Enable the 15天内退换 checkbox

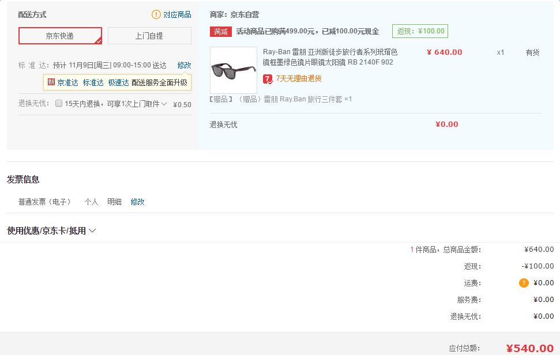(x=59, y=104)
